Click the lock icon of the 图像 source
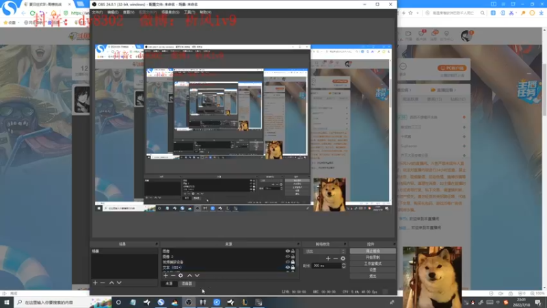Image resolution: width=547 pixels, height=308 pixels. click(293, 251)
